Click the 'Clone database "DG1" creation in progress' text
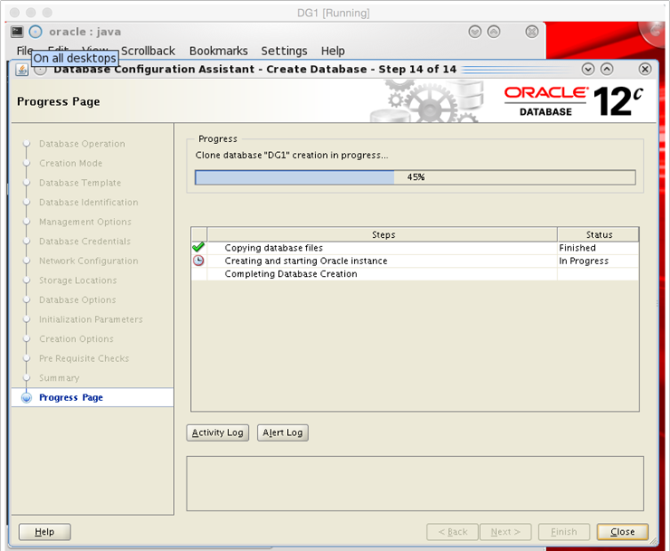 (292, 155)
